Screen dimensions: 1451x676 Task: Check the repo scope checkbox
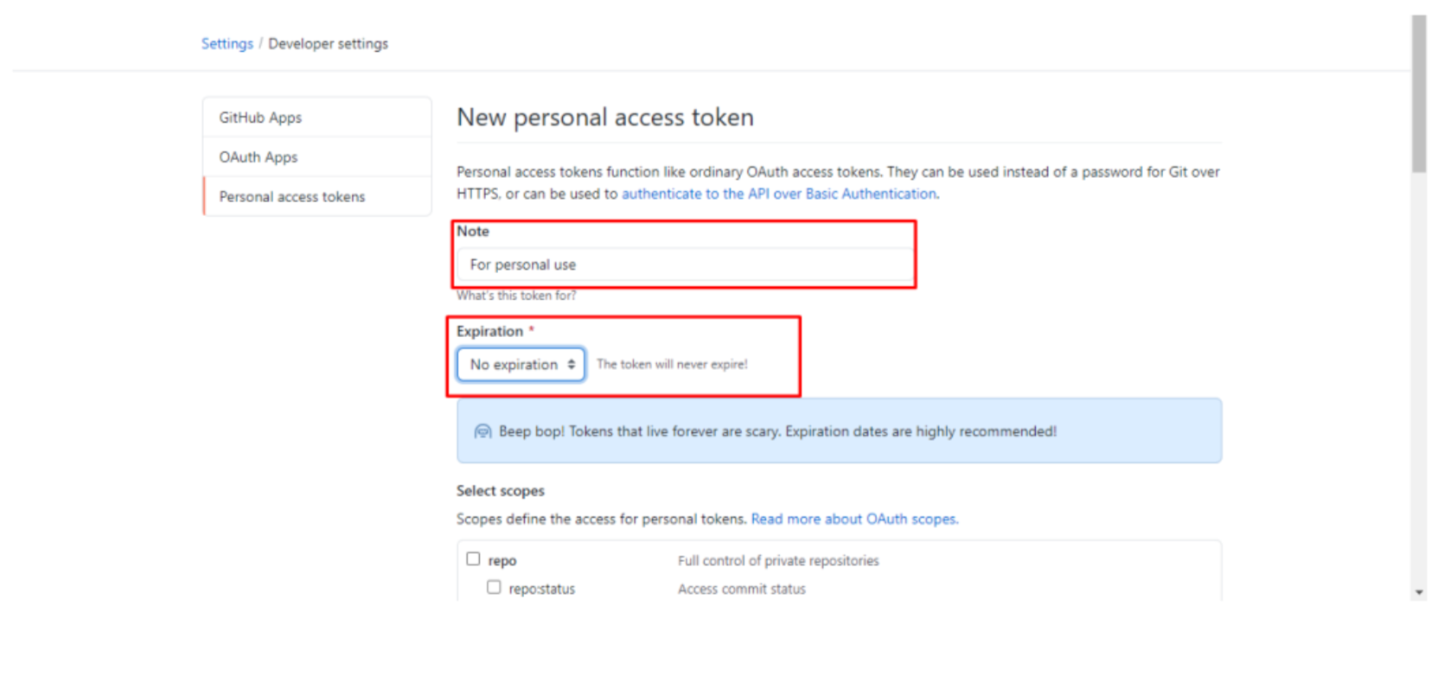point(473,558)
